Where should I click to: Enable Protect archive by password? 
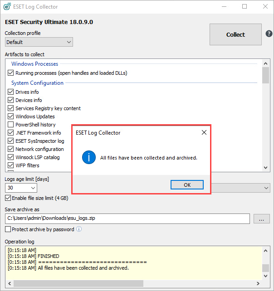coord(8,229)
